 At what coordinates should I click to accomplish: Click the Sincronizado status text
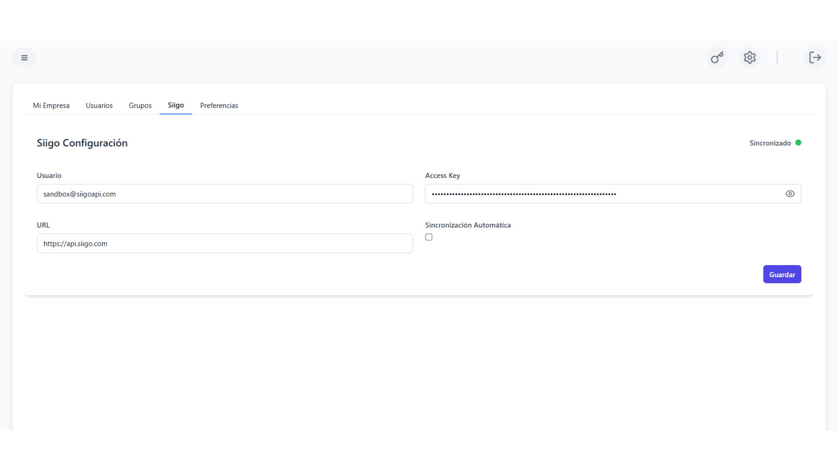[x=770, y=143]
